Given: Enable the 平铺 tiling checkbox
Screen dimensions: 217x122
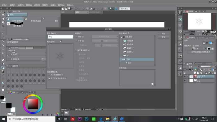Looking at the screenshot, I should (x=76, y=41).
